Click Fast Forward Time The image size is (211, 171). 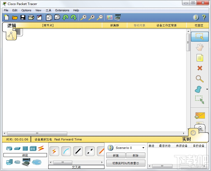(x=68, y=139)
